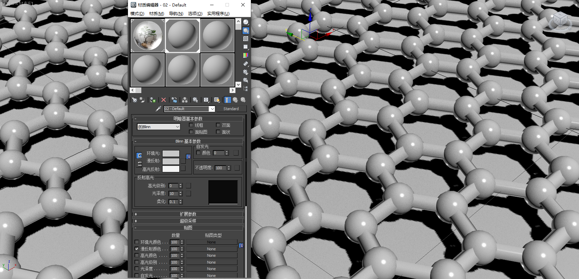Enable the 高光级别 map checkbox
The width and height of the screenshot is (579, 279).
click(137, 262)
